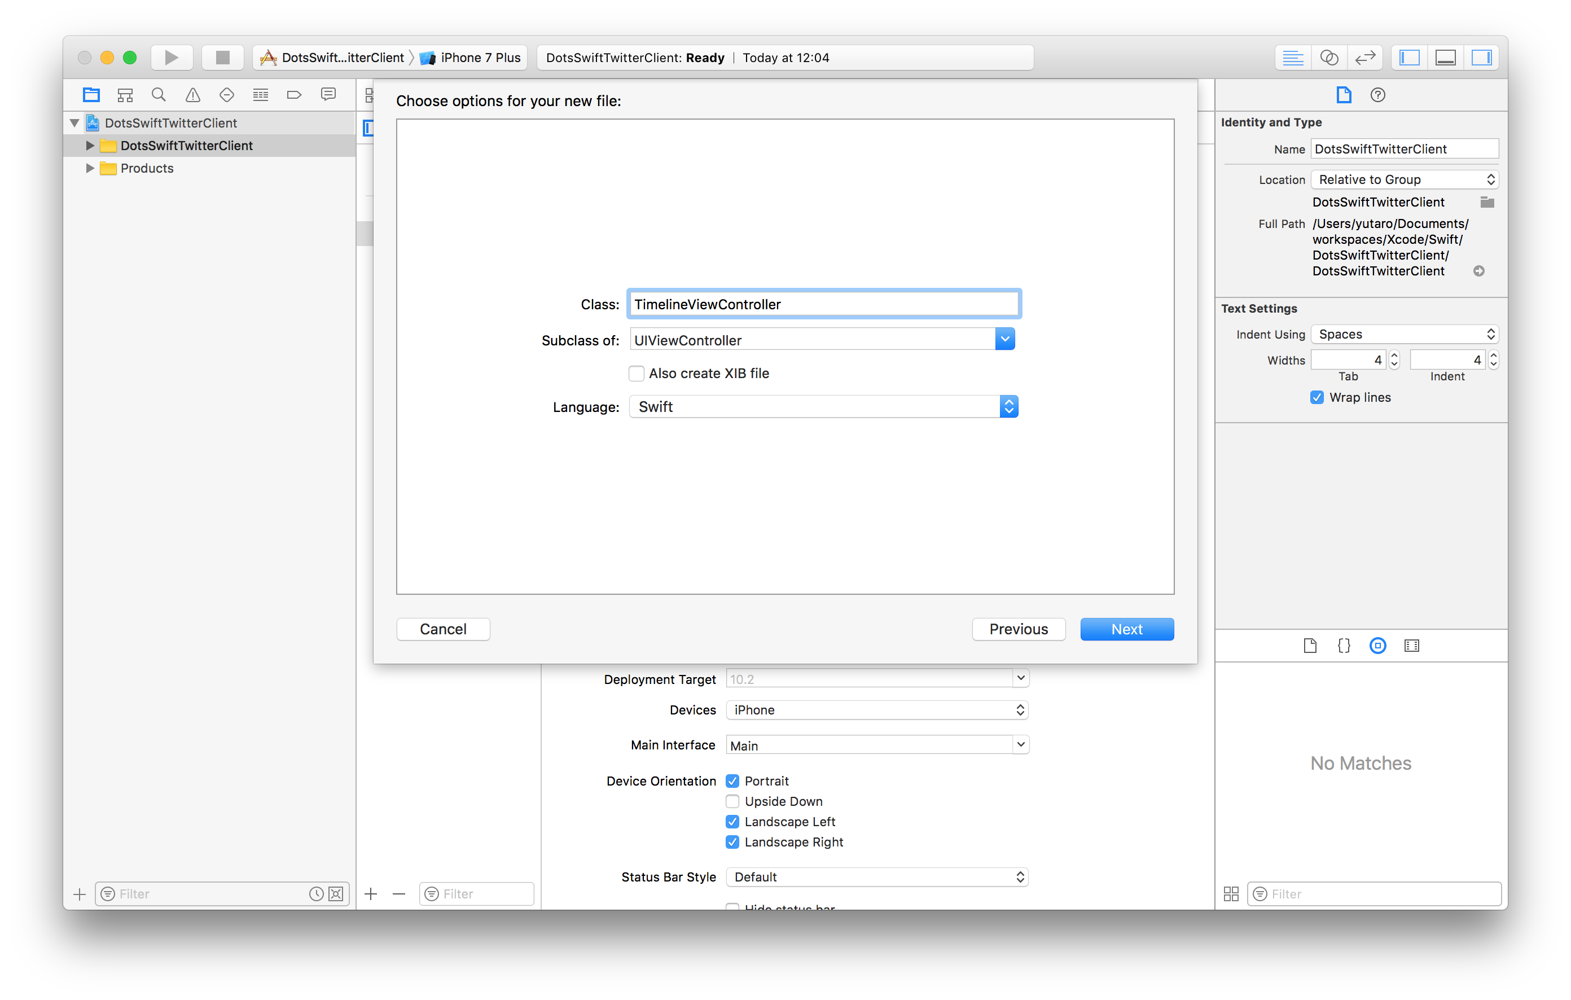Show the Object library icon

coord(1377,646)
